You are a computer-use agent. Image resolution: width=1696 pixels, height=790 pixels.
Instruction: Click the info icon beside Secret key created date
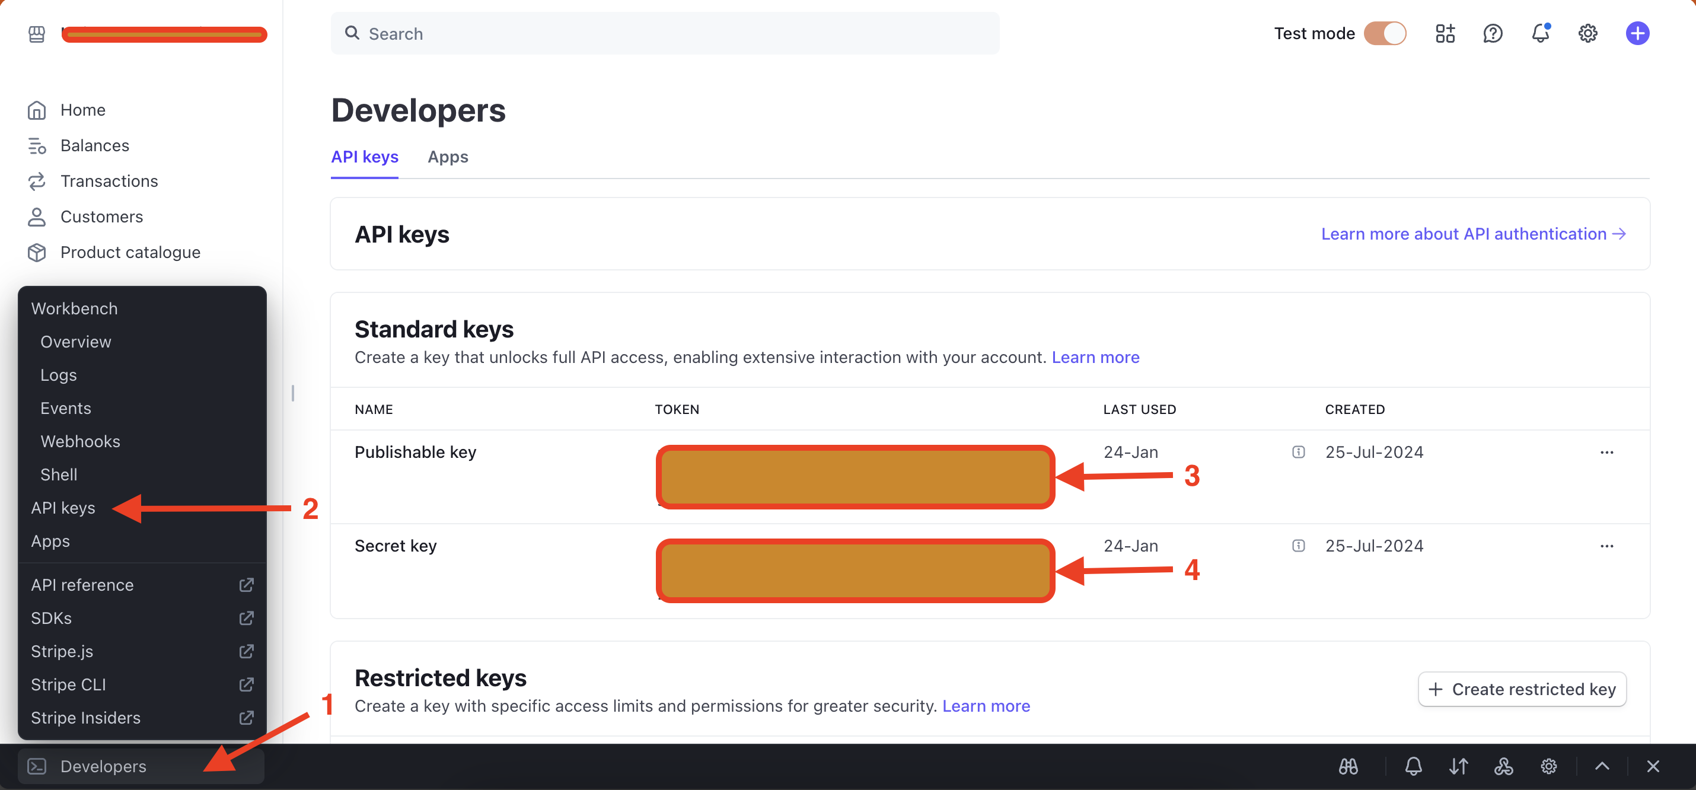(1298, 546)
